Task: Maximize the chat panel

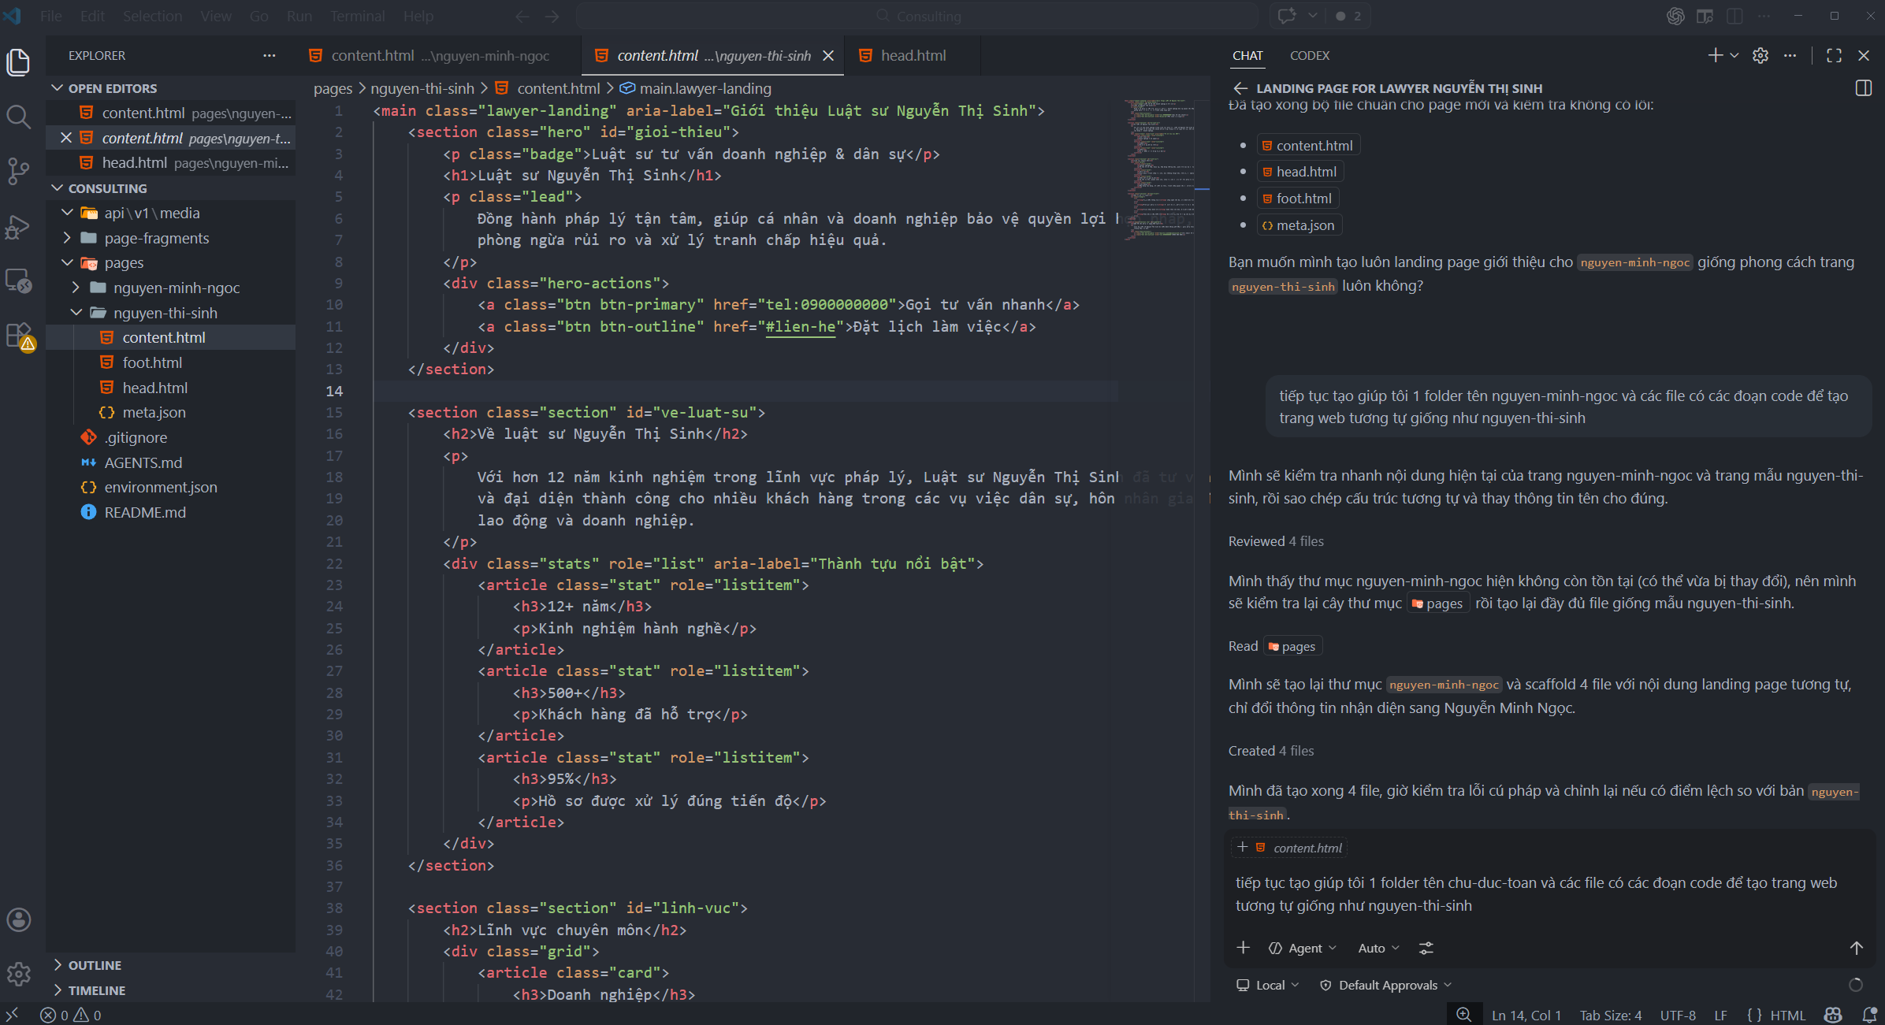Action: click(x=1834, y=56)
